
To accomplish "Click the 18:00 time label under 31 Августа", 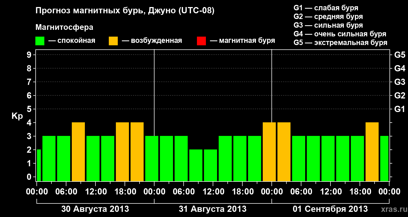I will point(242,192).
